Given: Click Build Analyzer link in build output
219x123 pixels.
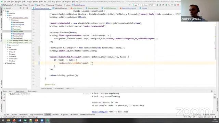Looking at the screenshot, I should (x=100, y=112).
